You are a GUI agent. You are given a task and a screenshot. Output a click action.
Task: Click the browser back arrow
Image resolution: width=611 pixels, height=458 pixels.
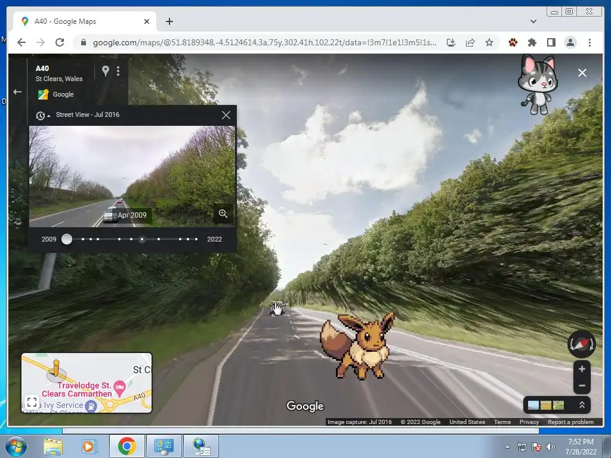click(x=21, y=42)
